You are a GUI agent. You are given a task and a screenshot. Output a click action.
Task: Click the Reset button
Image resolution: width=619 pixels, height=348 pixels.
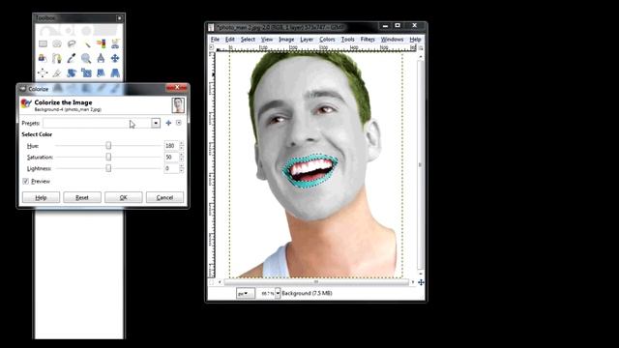[82, 197]
